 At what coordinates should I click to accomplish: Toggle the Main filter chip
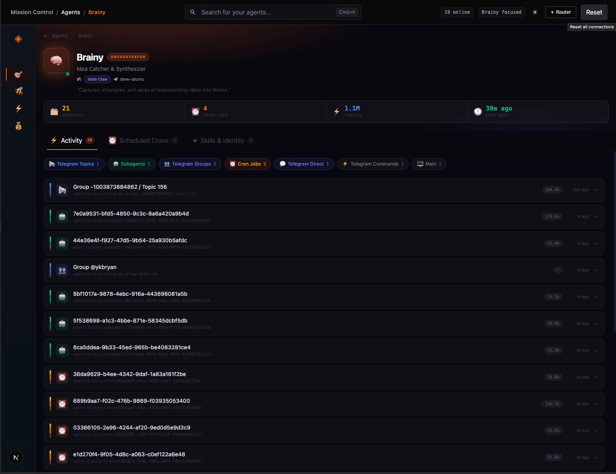[x=429, y=164]
